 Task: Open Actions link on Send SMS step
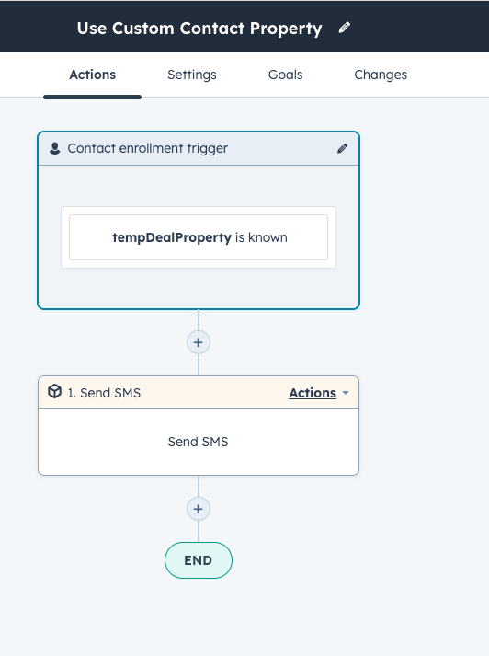tap(313, 393)
